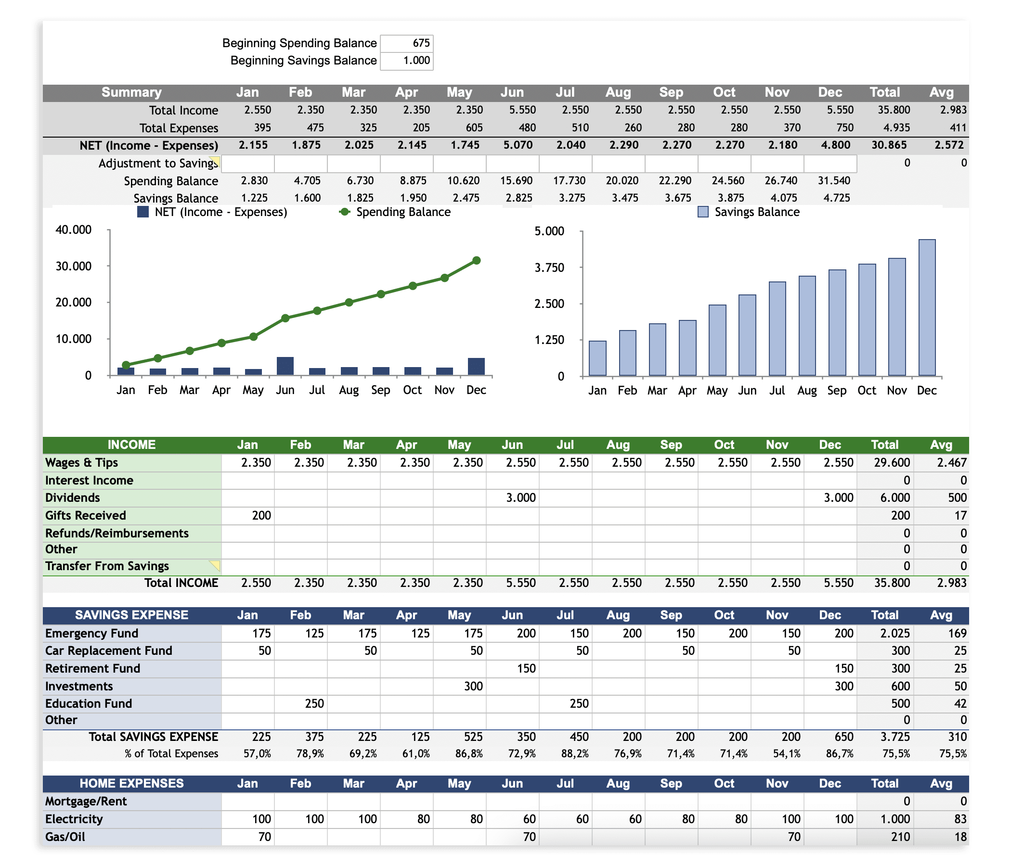1011x866 pixels.
Task: Click the Beginning Spending Balance value 675
Action: [406, 43]
